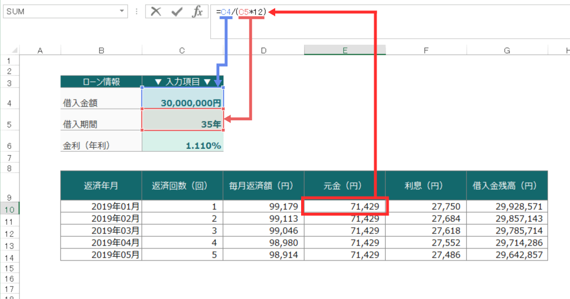Select balance cell 29,714,286
The height and width of the screenshot is (299, 570).
tap(507, 243)
